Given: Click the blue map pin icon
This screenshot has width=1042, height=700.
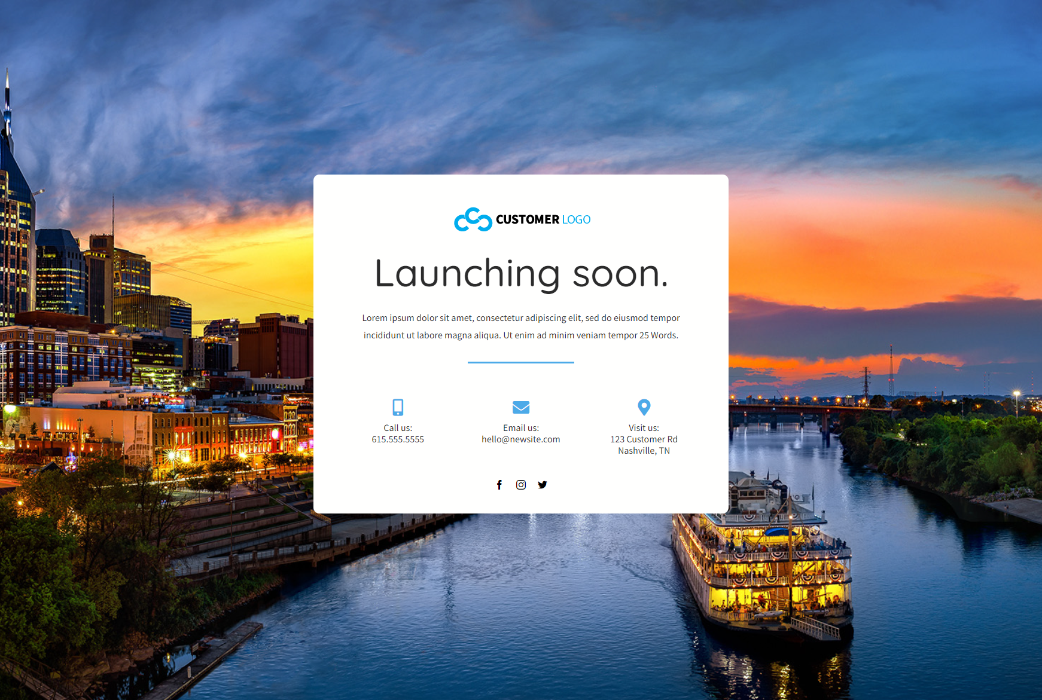Looking at the screenshot, I should [644, 407].
